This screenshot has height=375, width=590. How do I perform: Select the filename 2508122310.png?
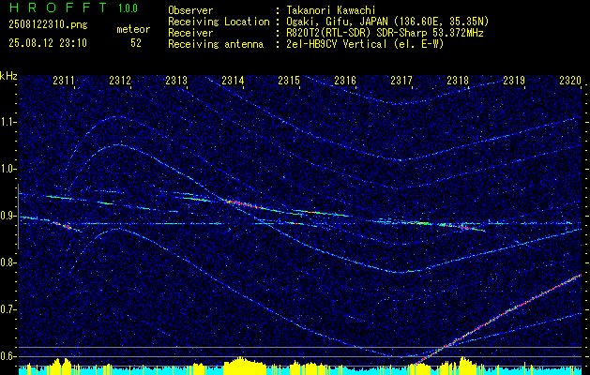48,25
